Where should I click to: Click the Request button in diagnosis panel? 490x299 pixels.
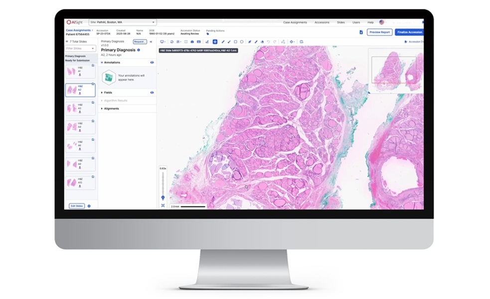[140, 41]
